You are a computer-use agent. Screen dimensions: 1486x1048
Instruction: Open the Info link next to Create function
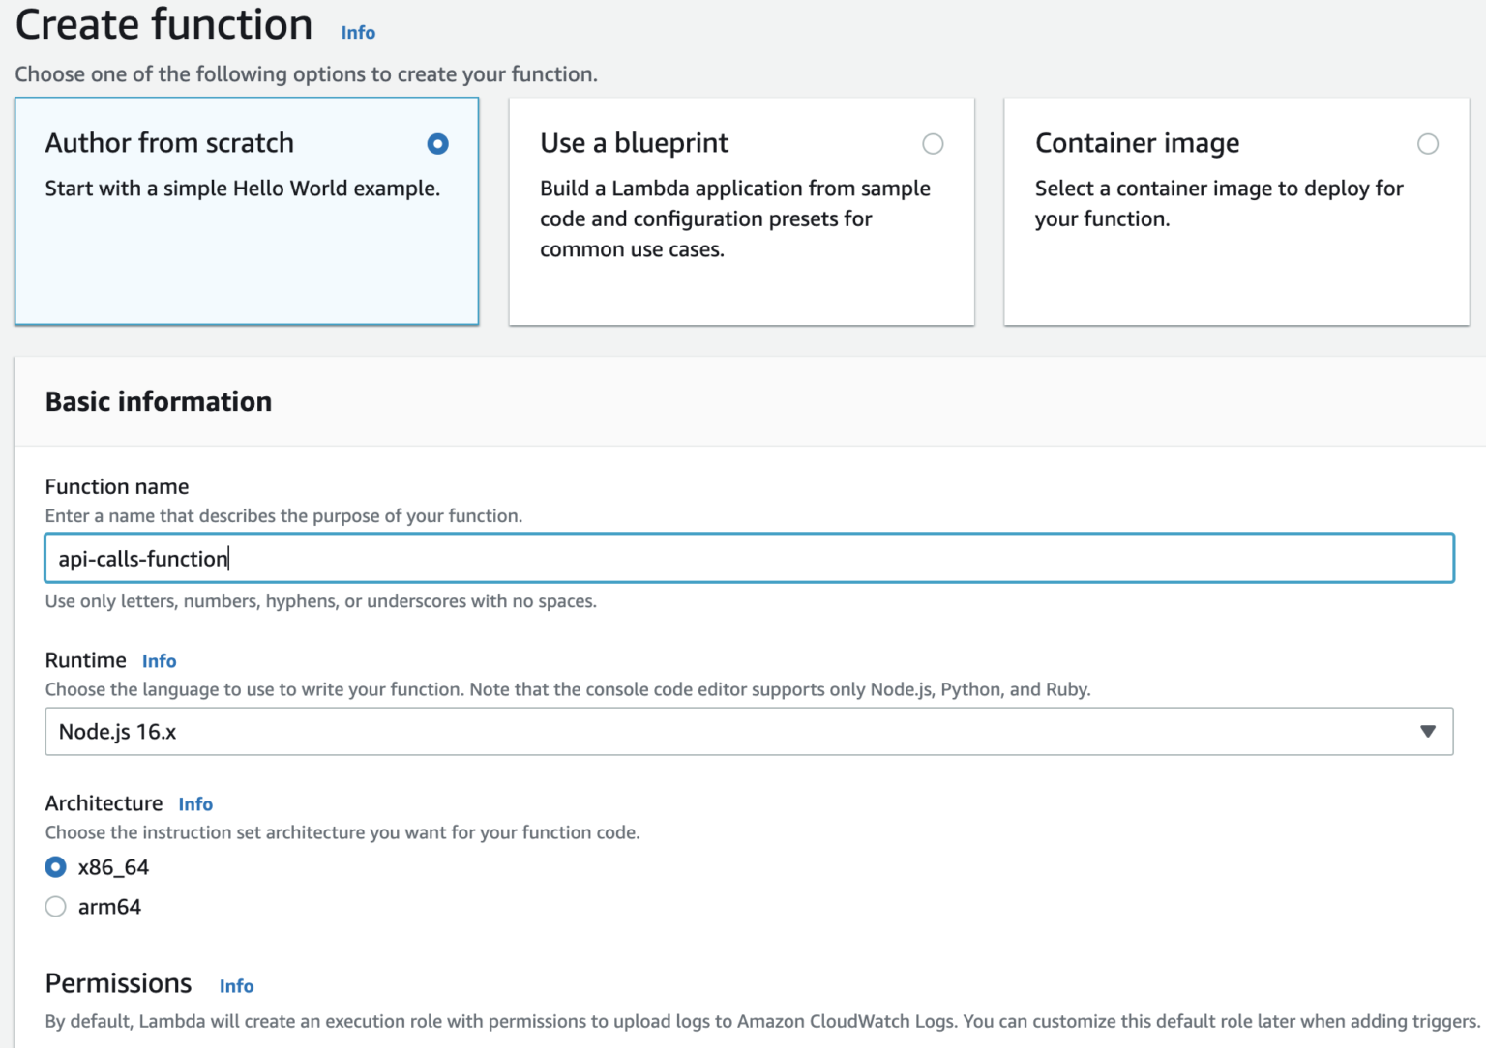coord(357,32)
